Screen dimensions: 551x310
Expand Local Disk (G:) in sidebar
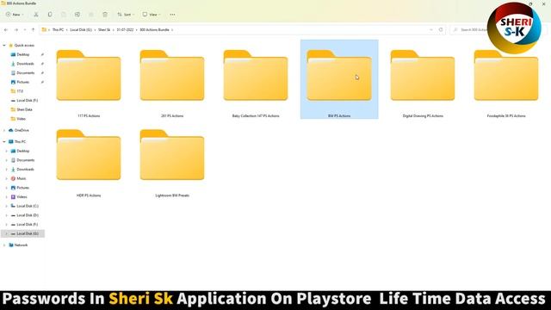tap(6, 233)
